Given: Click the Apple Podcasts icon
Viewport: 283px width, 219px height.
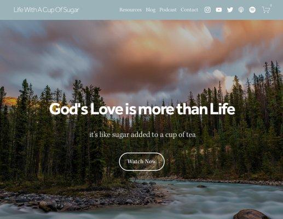Looking at the screenshot, I should pos(241,10).
